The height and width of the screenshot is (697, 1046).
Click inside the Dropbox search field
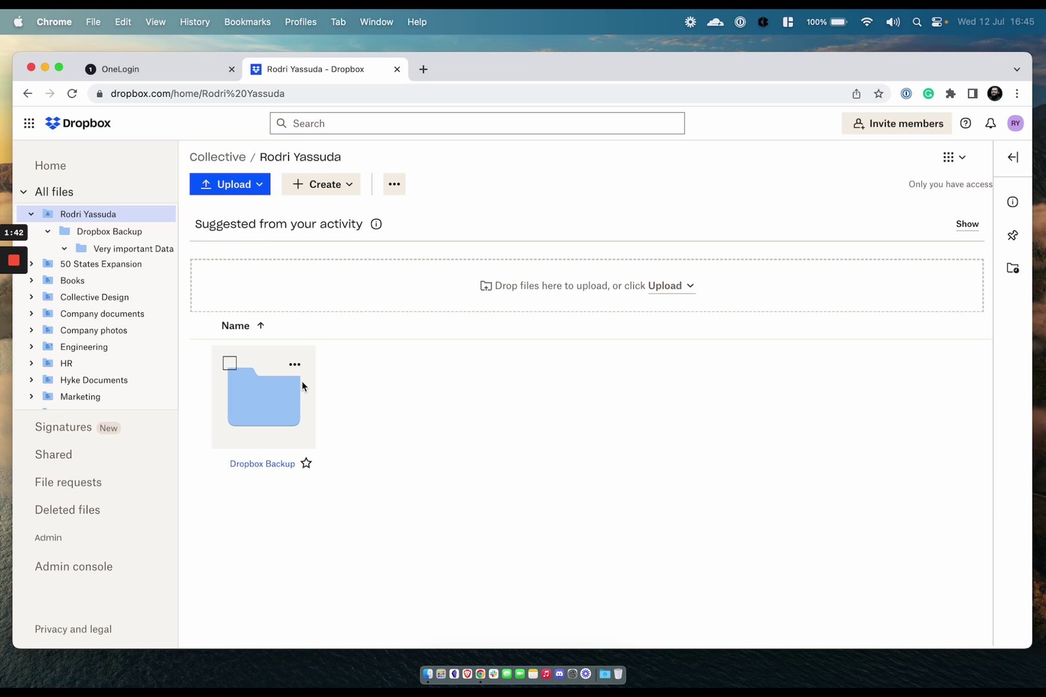pos(477,123)
